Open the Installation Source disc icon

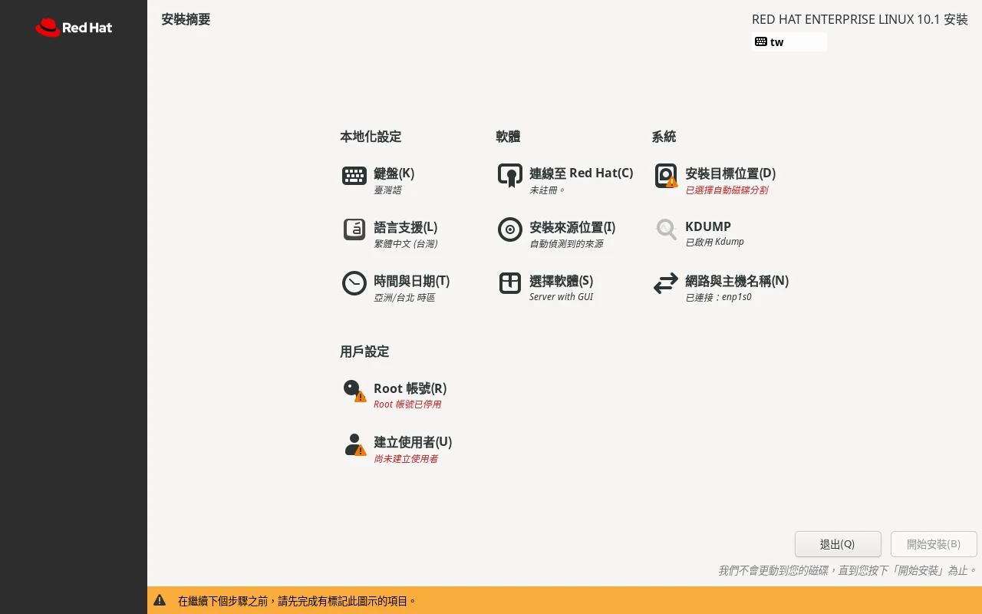tap(510, 229)
